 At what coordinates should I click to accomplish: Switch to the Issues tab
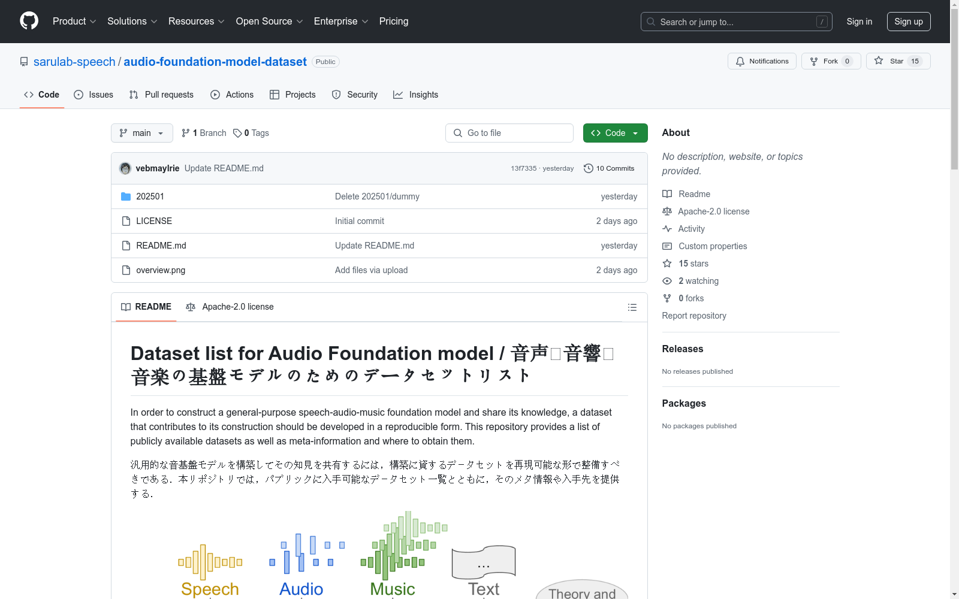click(94, 95)
